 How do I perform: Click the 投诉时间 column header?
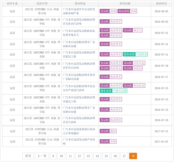(x=161, y=4)
